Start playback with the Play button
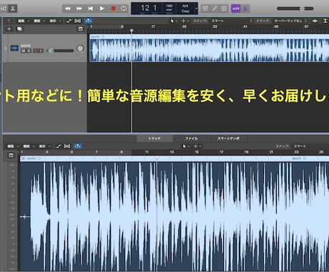Viewport: 329px width, 272px height. tap(102, 9)
